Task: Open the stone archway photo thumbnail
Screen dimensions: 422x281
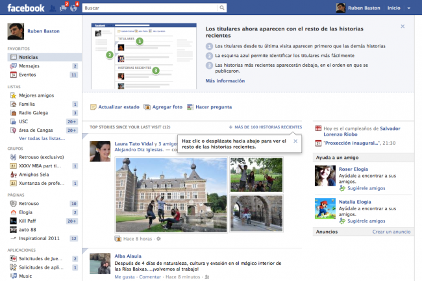Action: pyautogui.click(x=256, y=214)
